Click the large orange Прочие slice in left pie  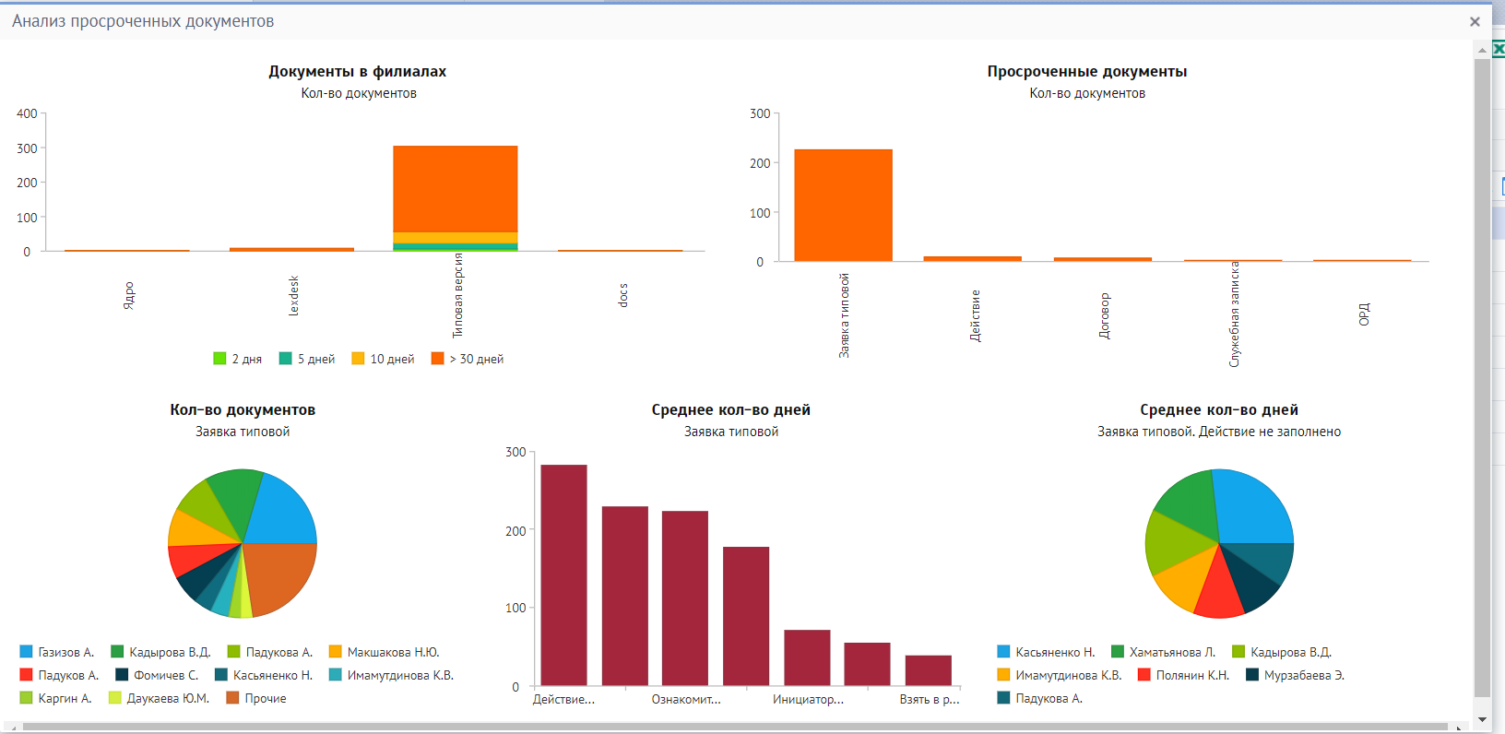click(x=281, y=576)
